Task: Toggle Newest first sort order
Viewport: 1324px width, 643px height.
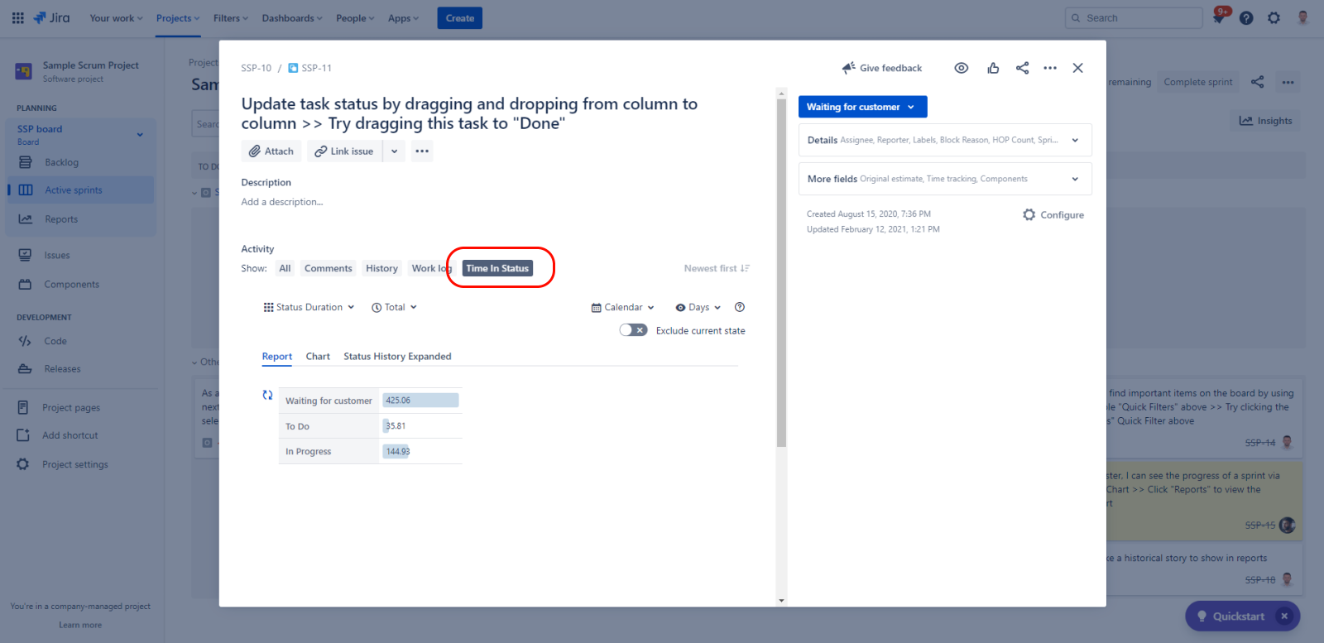Action: pyautogui.click(x=716, y=268)
